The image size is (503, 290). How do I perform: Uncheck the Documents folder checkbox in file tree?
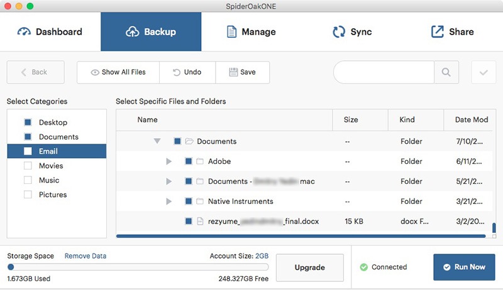click(177, 141)
